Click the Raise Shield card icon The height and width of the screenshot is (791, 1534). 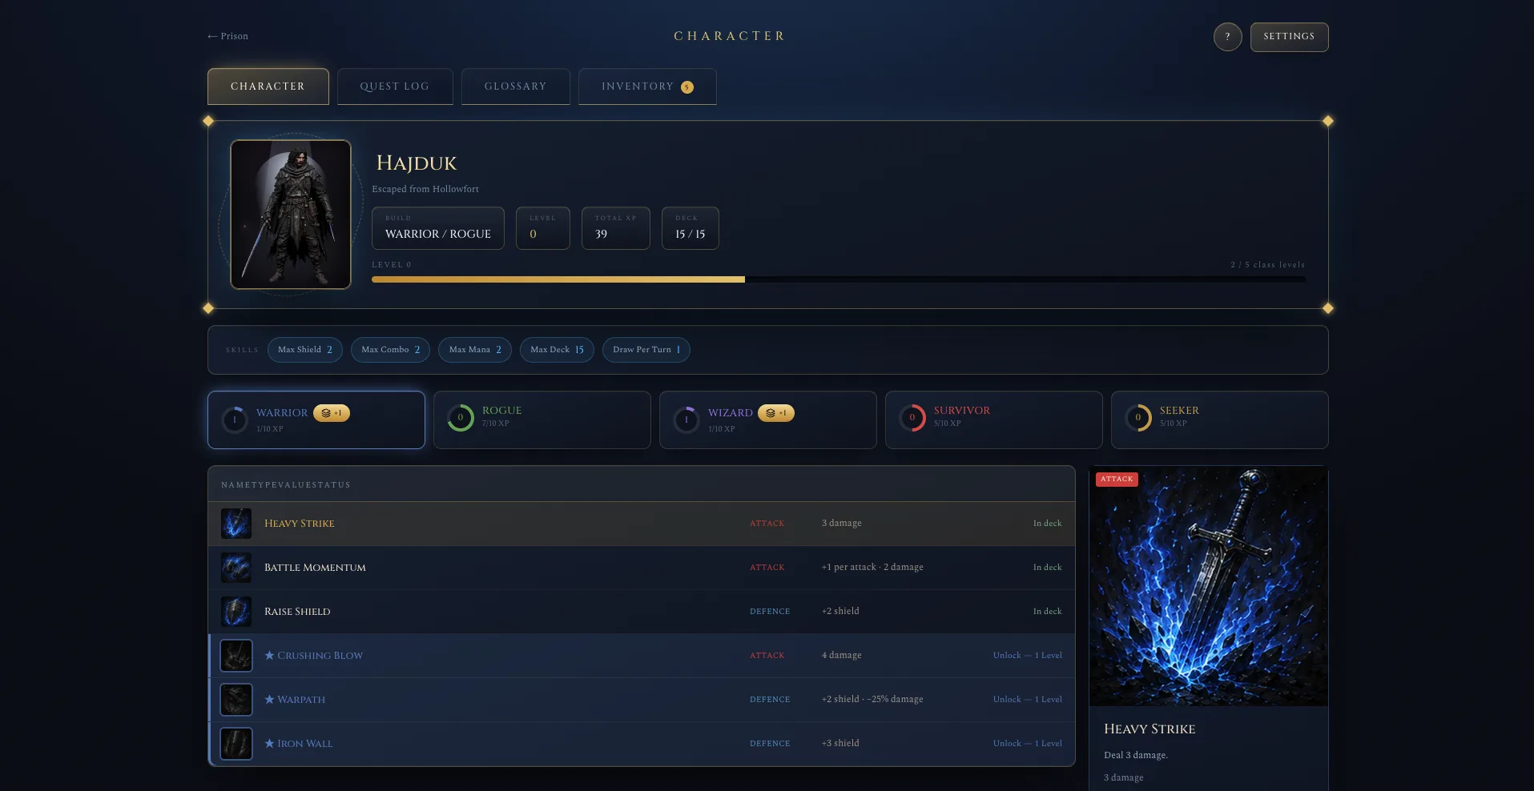pos(236,612)
